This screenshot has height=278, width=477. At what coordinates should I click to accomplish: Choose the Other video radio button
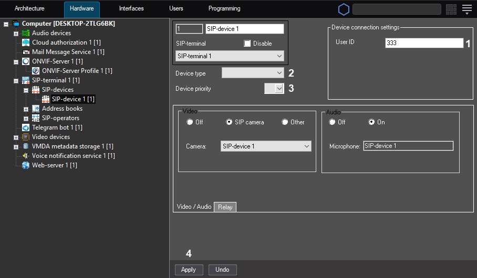click(285, 122)
